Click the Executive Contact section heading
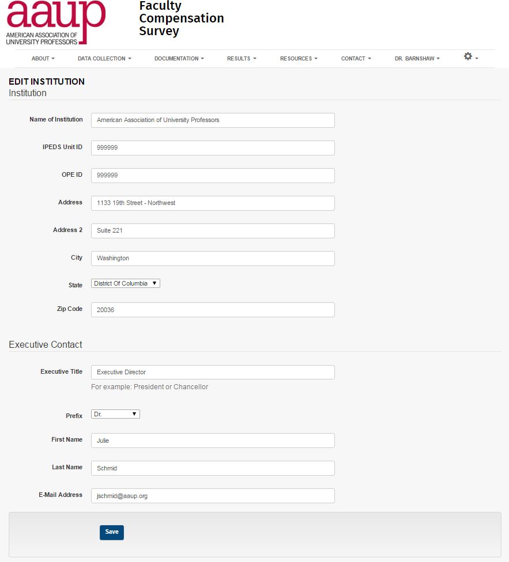Viewport: 509px width, 562px height. click(x=46, y=344)
